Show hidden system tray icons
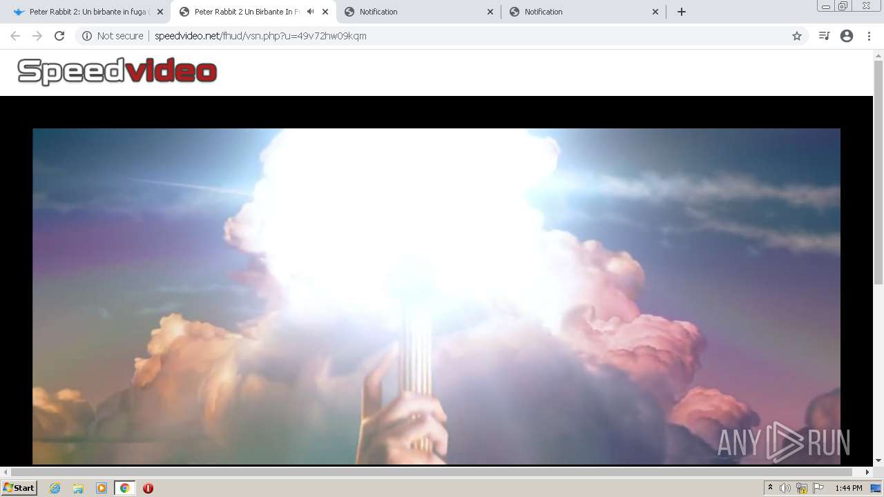This screenshot has height=497, width=884. [x=770, y=488]
